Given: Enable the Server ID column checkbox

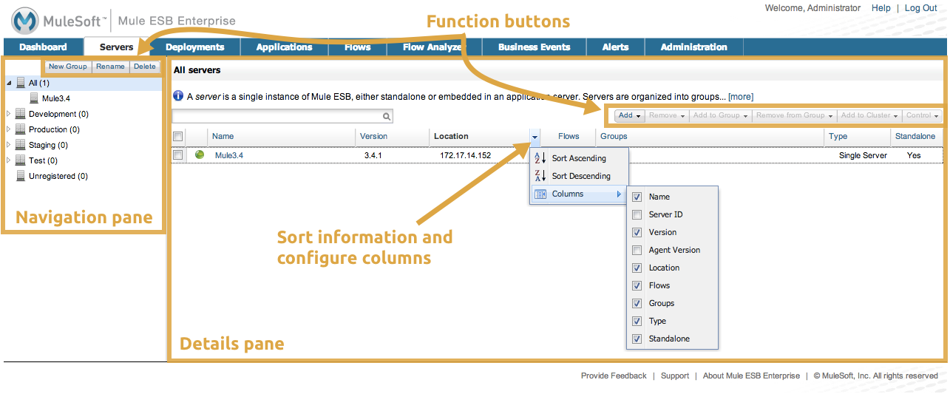Looking at the screenshot, I should (x=637, y=214).
